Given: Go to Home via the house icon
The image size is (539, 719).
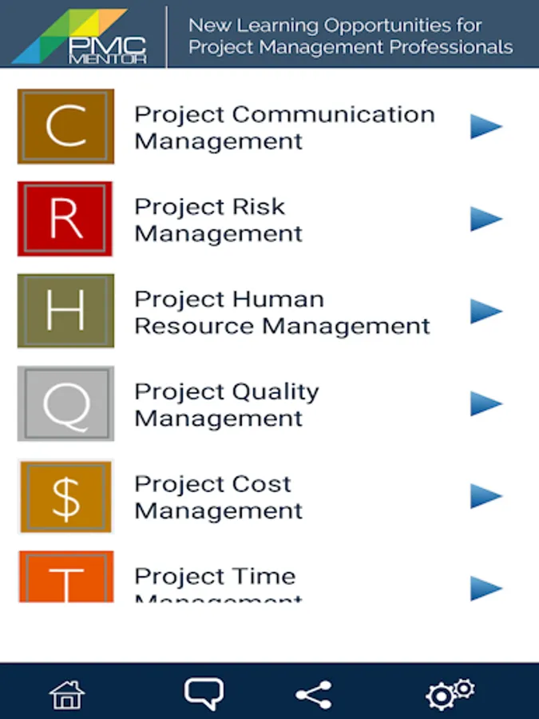Looking at the screenshot, I should coord(67,694).
